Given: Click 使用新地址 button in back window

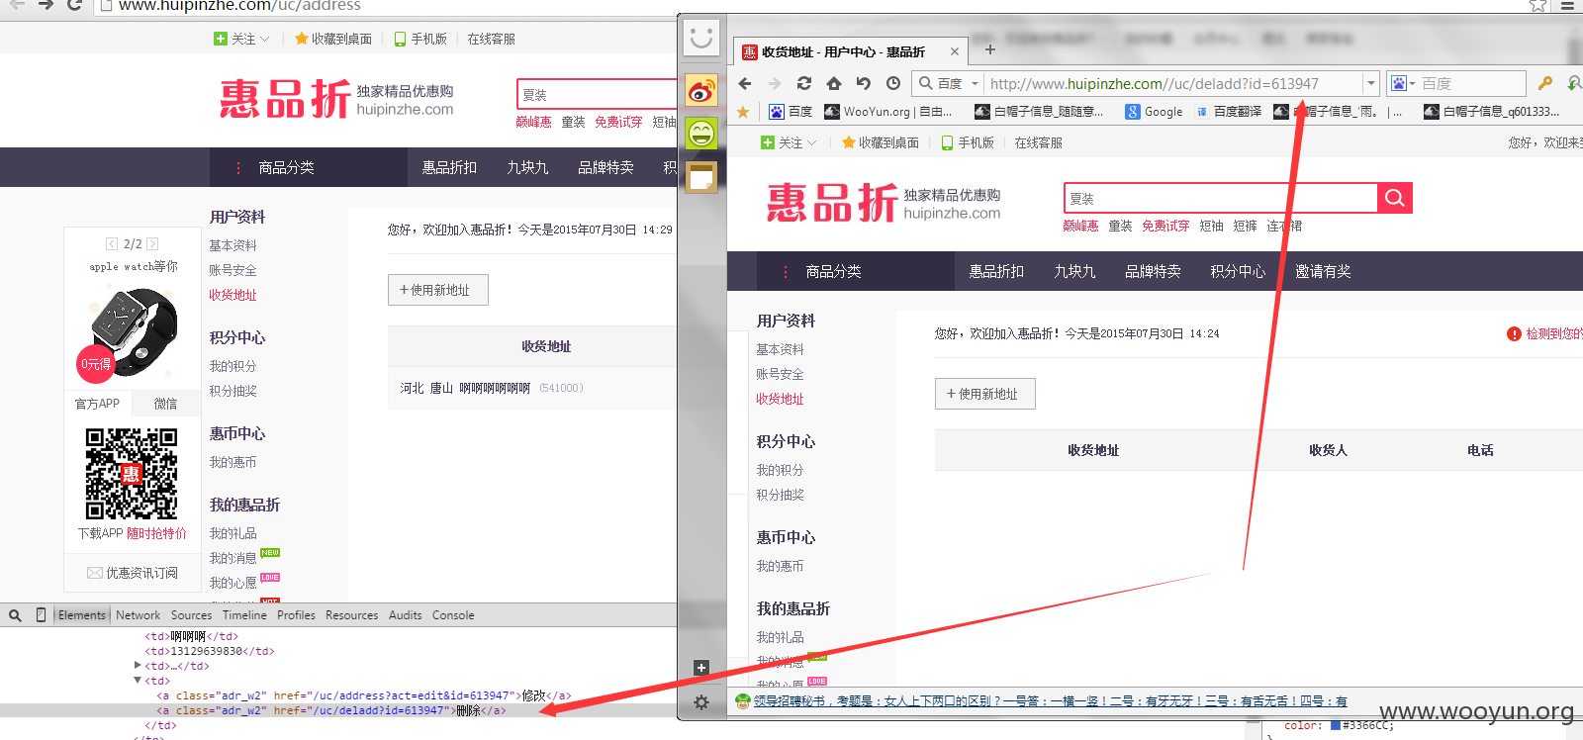Looking at the screenshot, I should pos(437,290).
